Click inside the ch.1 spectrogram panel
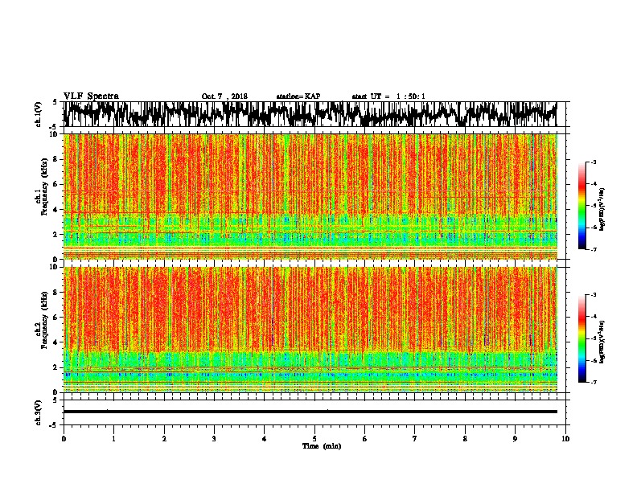 pyautogui.click(x=310, y=196)
